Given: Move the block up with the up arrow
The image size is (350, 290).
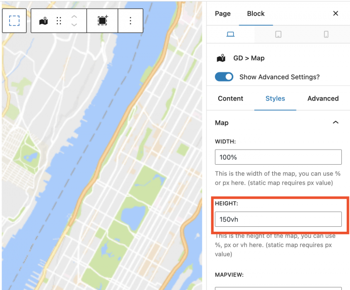Looking at the screenshot, I should pos(74,17).
